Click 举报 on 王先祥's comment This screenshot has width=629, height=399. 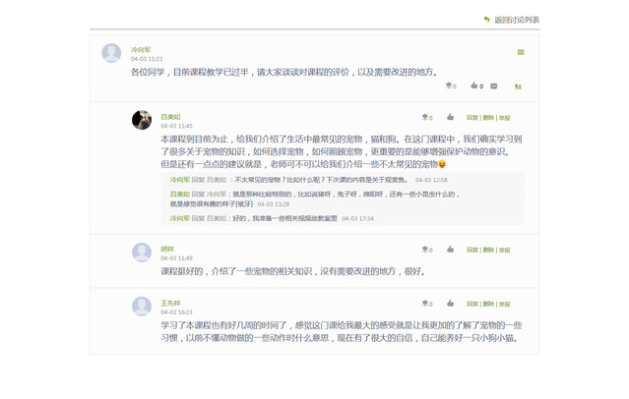(504, 304)
